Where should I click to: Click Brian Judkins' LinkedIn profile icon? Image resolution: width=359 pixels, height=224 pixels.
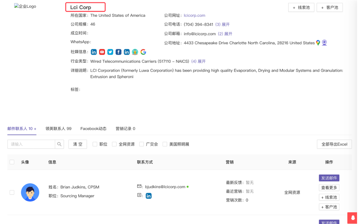(x=149, y=196)
